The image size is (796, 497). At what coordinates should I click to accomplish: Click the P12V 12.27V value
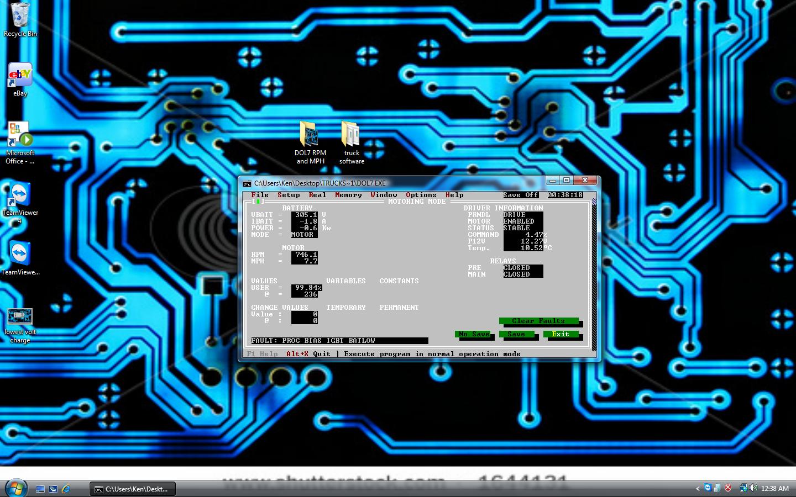click(x=525, y=241)
